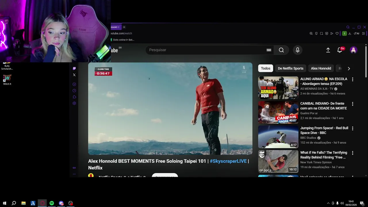Open browser history clock icon in sidebar
Viewport: 368px width, 207px height.
[74, 91]
